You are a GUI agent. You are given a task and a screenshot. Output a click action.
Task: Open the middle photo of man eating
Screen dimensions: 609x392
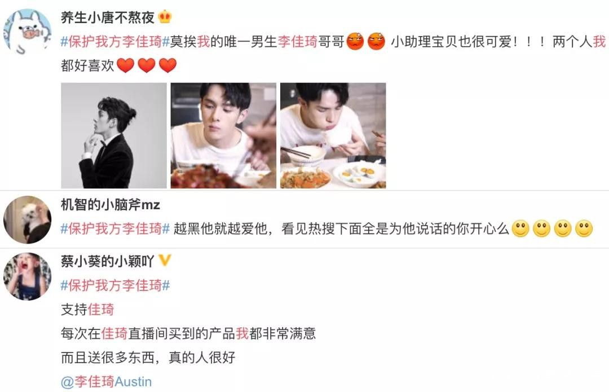pos(223,135)
